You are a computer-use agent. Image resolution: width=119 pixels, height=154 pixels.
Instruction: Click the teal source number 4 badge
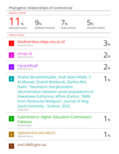coord(12,79)
